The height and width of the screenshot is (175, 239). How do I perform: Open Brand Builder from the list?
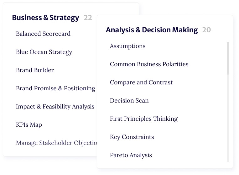pos(35,70)
